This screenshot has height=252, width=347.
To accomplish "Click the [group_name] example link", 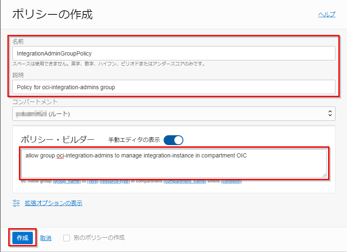I will [x=65, y=181].
